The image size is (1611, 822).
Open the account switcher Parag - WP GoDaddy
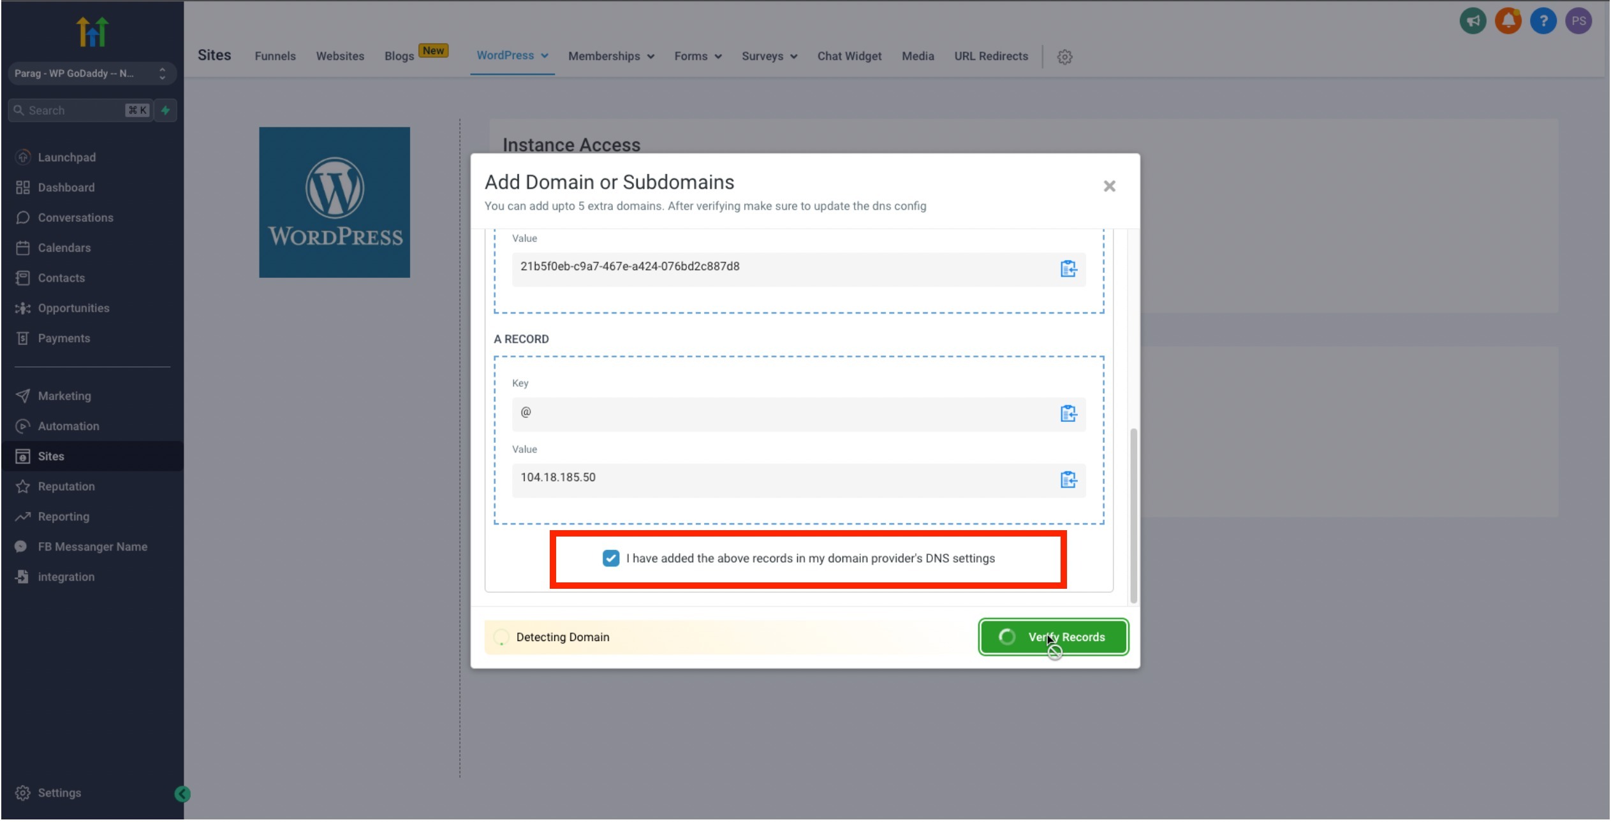coord(91,73)
